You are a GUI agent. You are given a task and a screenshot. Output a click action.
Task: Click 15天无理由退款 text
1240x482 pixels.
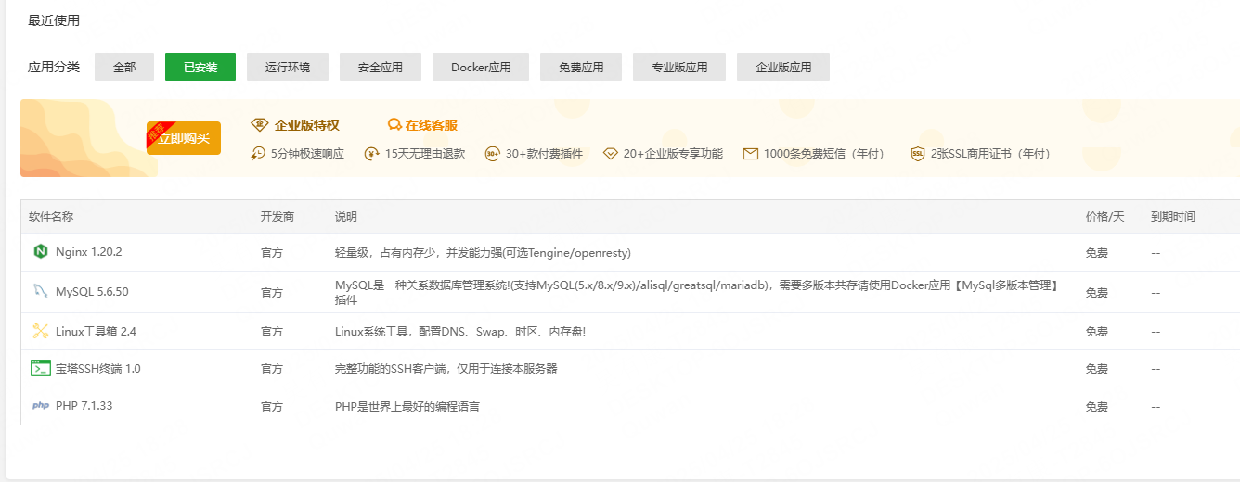tap(425, 154)
